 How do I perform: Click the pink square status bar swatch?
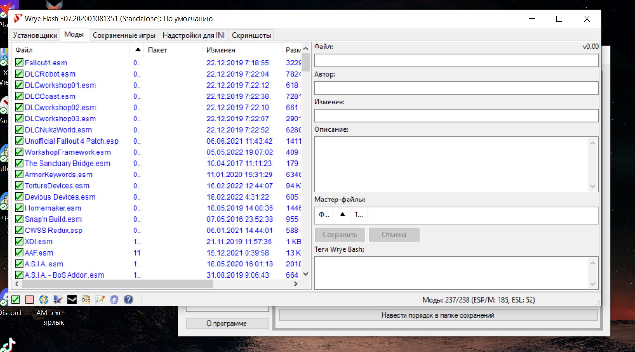[x=30, y=299]
